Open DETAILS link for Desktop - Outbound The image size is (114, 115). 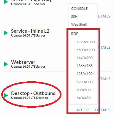click(103, 110)
